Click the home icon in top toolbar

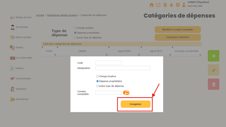(x=151, y=5)
